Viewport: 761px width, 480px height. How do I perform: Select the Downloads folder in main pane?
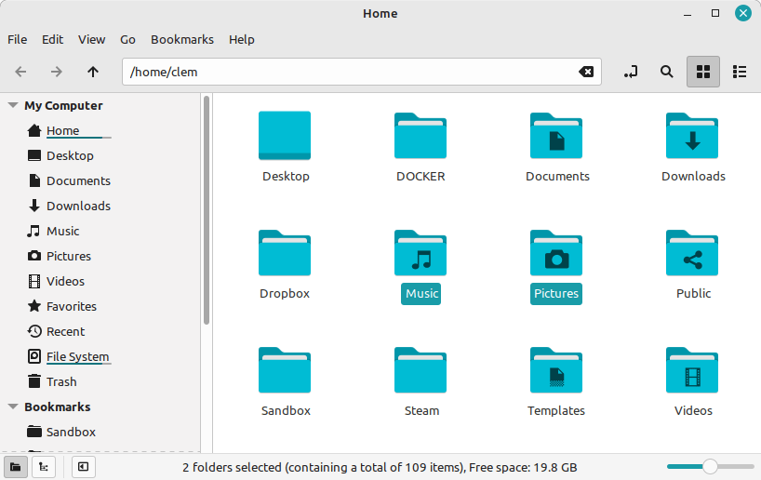click(x=692, y=136)
